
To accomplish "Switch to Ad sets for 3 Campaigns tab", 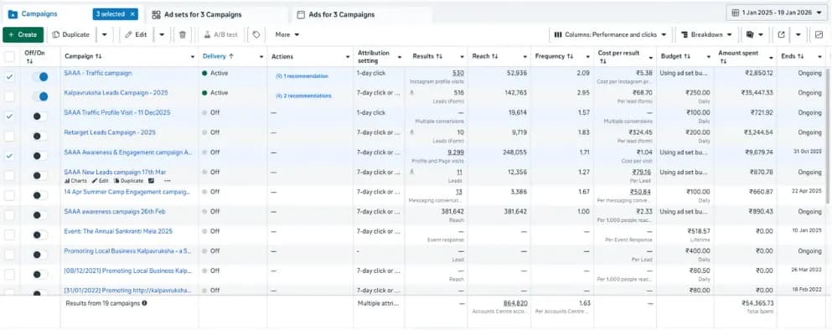I will [197, 14].
